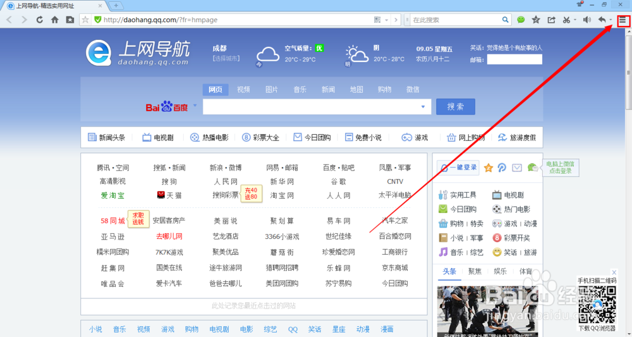Click the 电脑上微信 点击登录 tooltip
This screenshot has width=632, height=337.
pos(560,168)
